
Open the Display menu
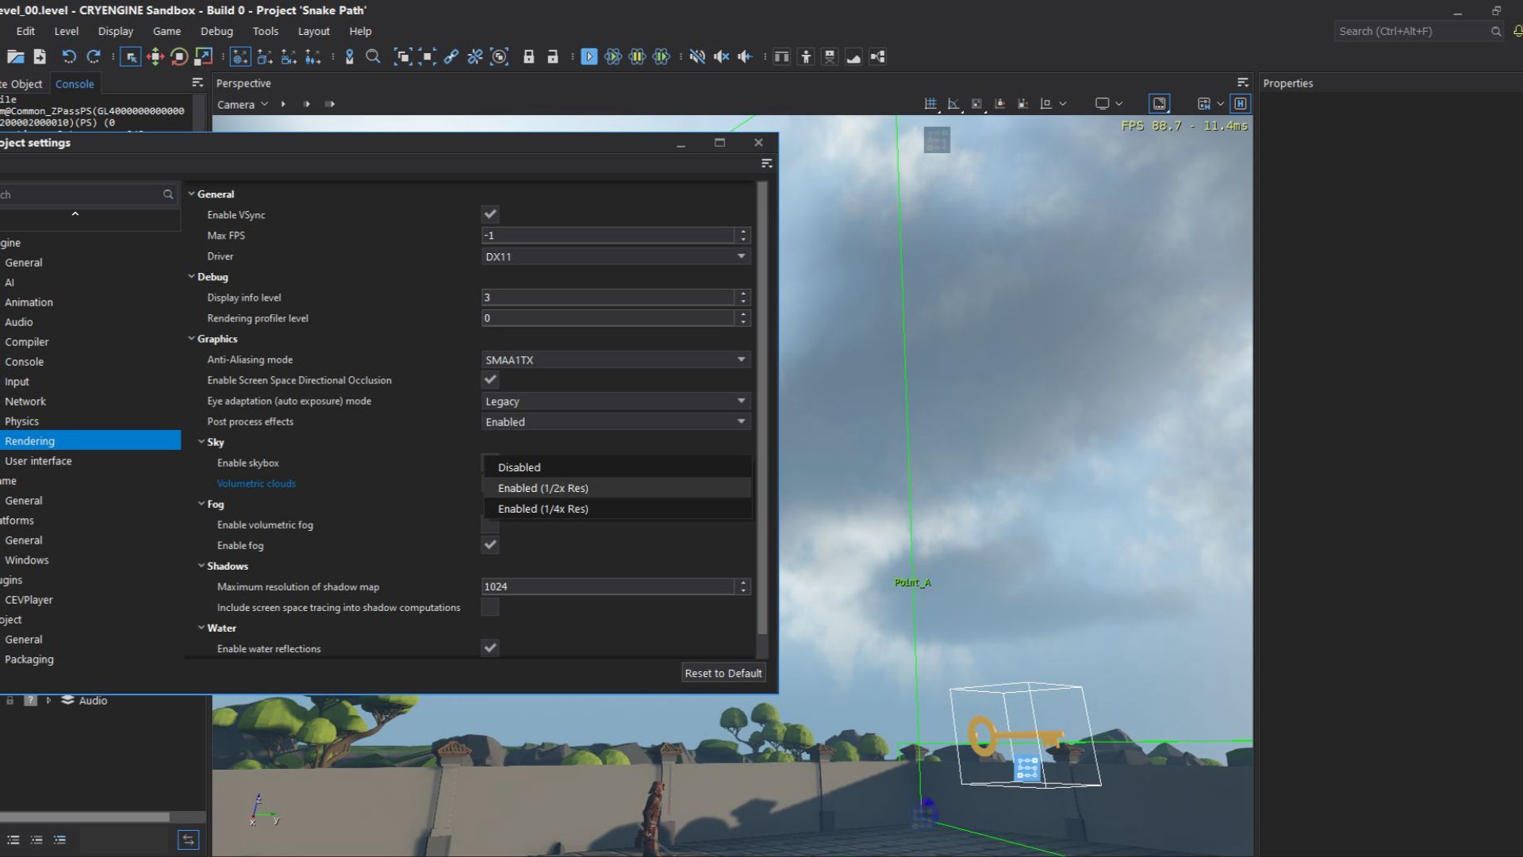(x=115, y=31)
